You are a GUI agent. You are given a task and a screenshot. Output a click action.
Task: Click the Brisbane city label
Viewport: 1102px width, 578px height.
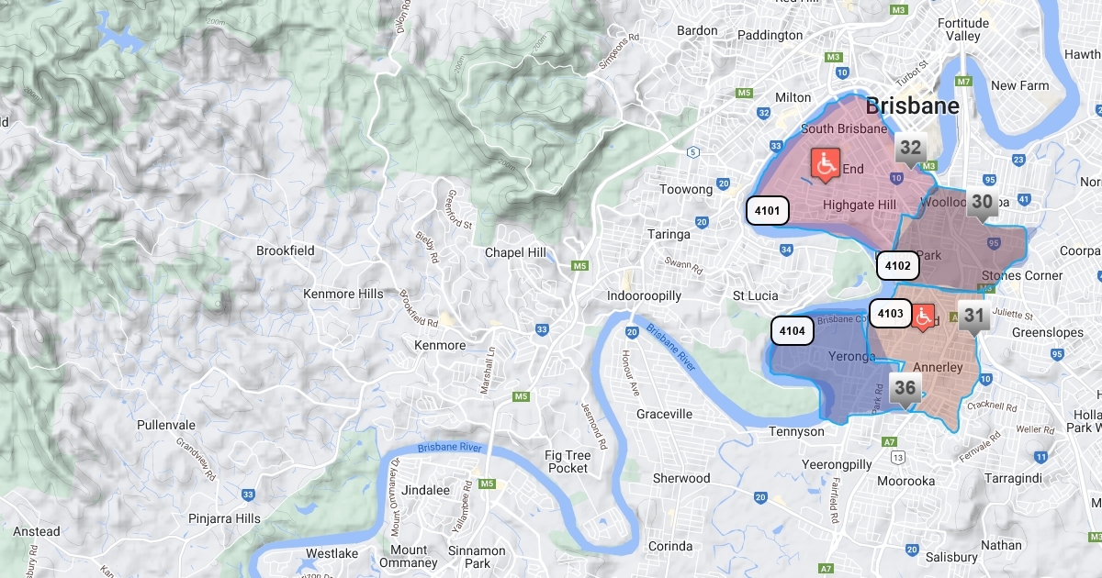(x=913, y=106)
